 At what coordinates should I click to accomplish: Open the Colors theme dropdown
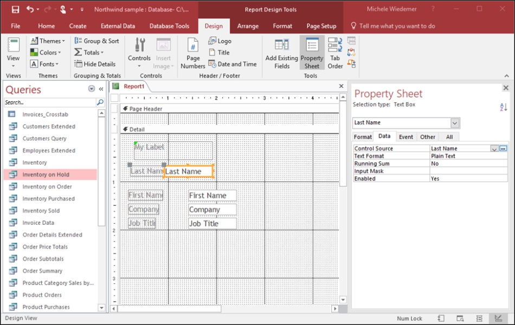coord(46,53)
